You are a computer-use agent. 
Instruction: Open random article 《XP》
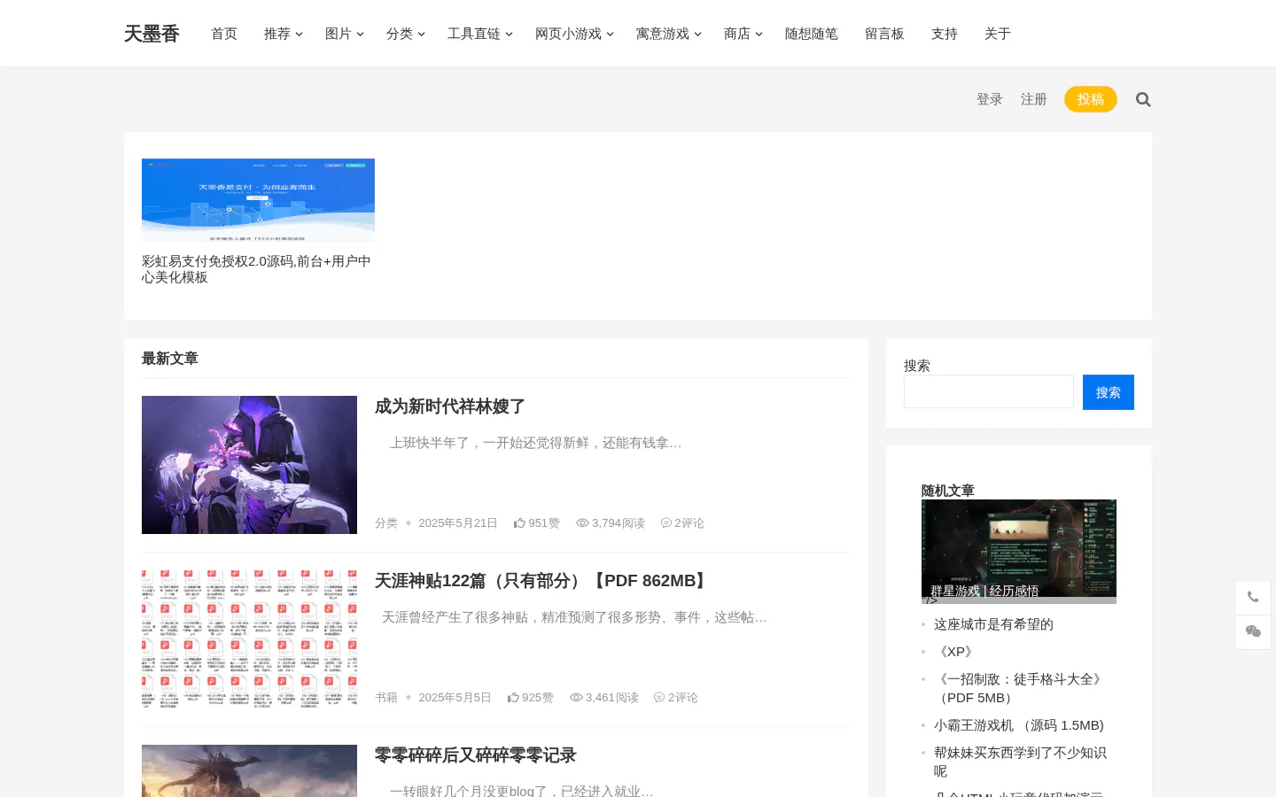click(956, 652)
